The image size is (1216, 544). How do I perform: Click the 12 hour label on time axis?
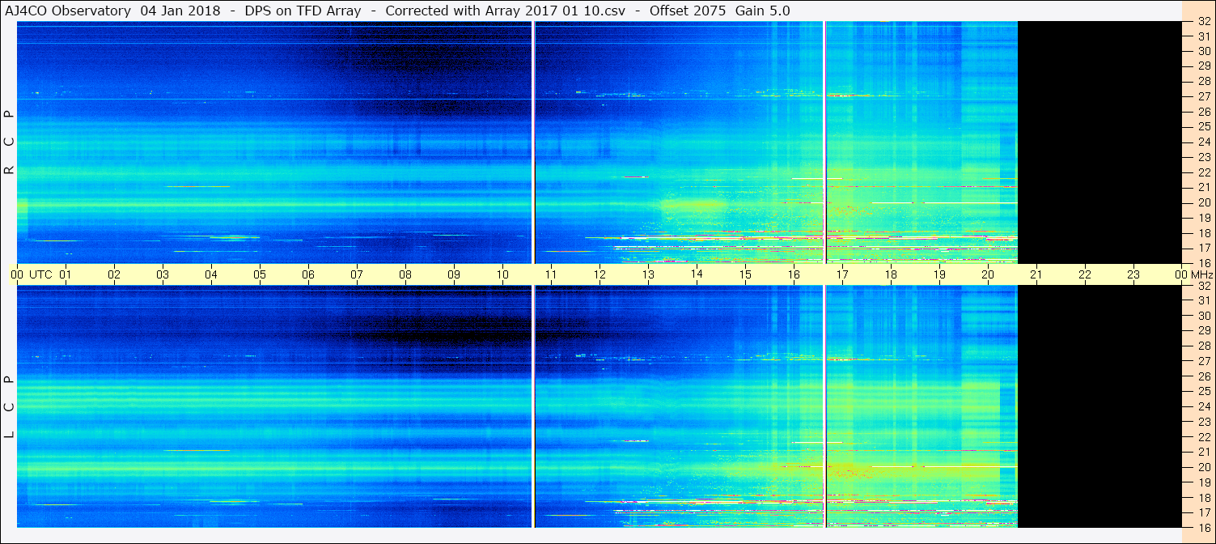click(600, 274)
